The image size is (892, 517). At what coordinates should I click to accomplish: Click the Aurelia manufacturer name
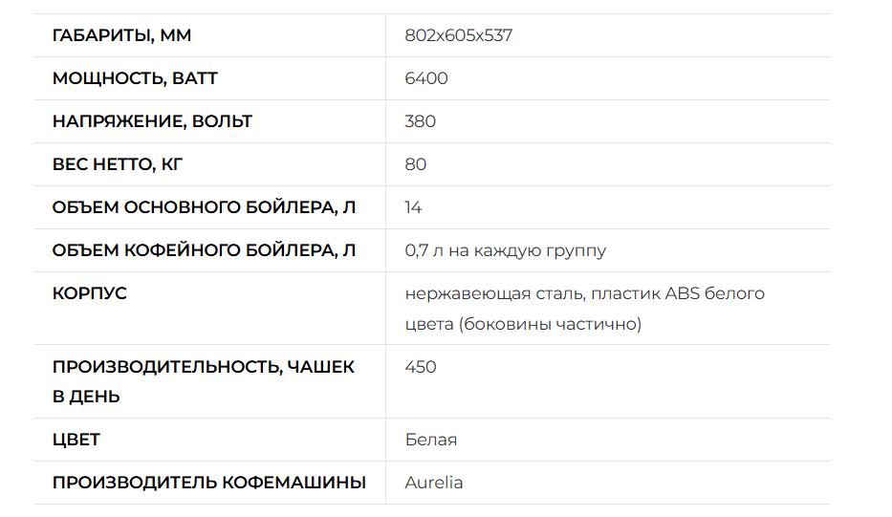point(433,483)
